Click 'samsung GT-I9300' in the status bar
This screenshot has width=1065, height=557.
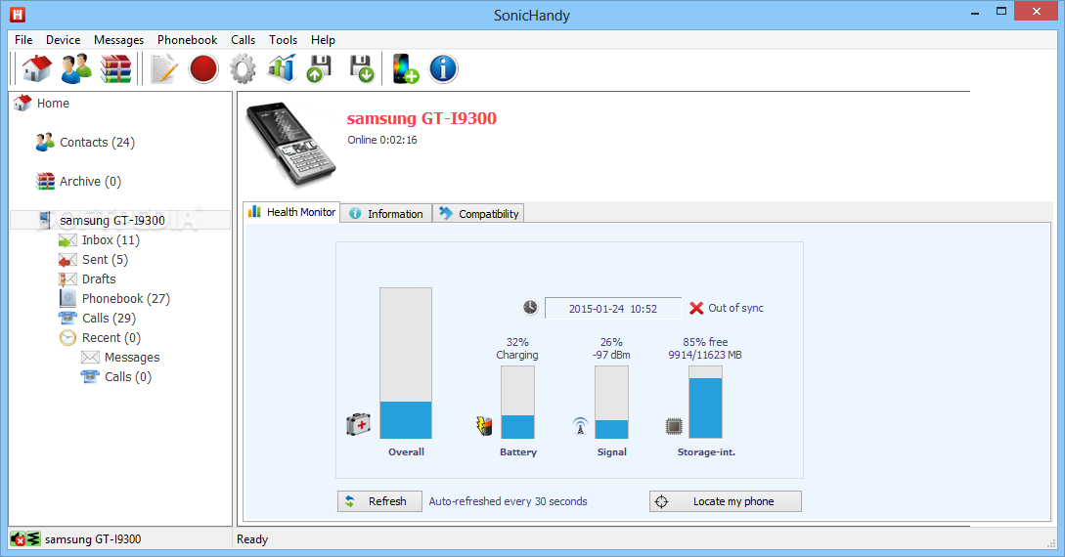(93, 539)
